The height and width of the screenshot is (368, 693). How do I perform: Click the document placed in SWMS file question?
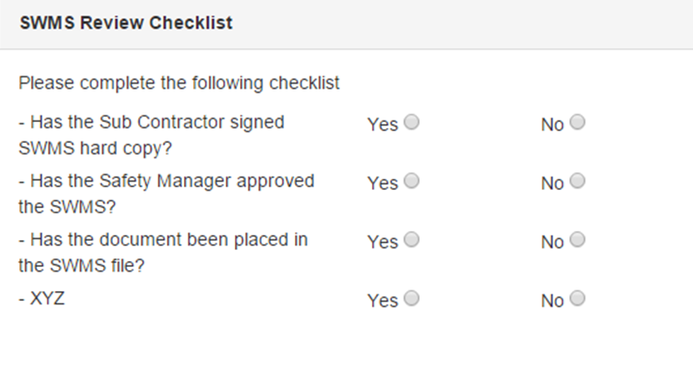coord(163,251)
